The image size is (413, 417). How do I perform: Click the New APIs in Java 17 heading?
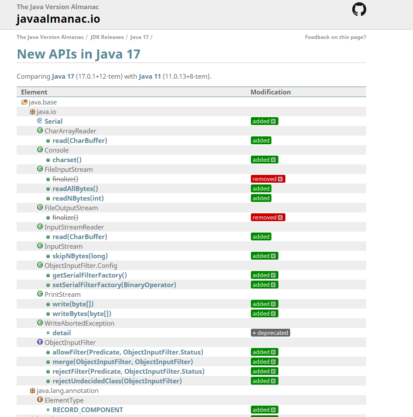pyautogui.click(x=79, y=54)
